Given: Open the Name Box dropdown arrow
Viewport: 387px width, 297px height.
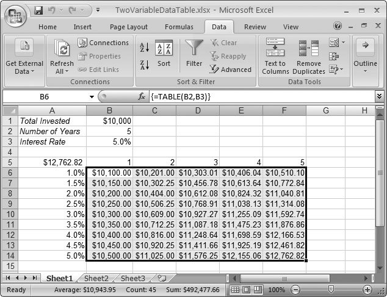Looking at the screenshot, I should pyautogui.click(x=92, y=96).
